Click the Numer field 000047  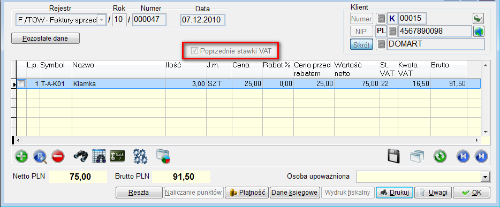149,20
